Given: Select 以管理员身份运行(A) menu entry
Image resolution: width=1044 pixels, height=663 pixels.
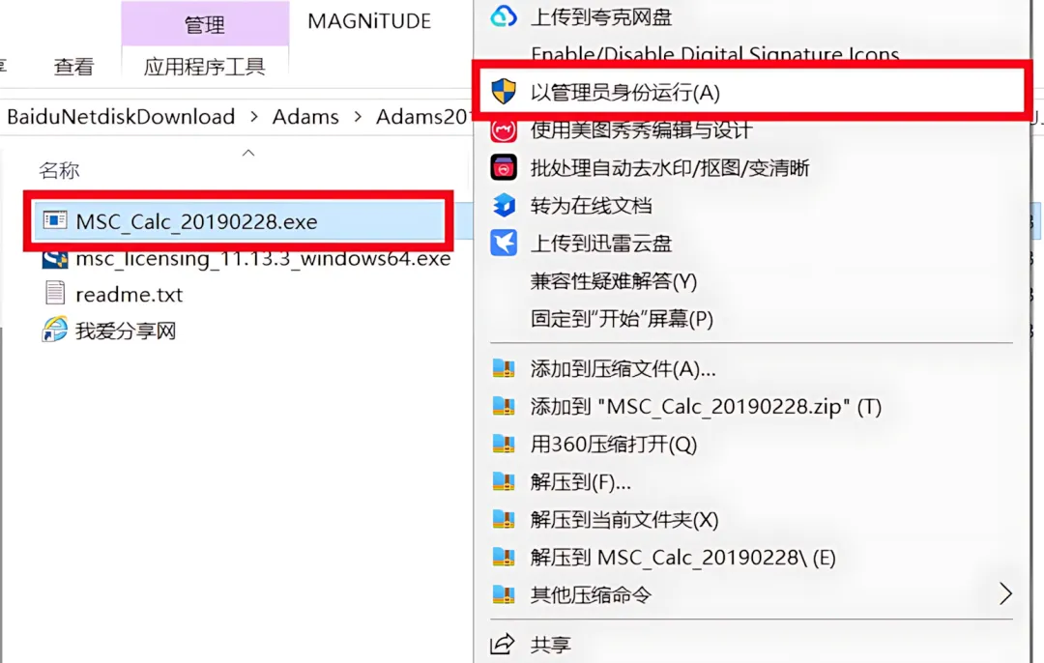Looking at the screenshot, I should click(x=752, y=92).
